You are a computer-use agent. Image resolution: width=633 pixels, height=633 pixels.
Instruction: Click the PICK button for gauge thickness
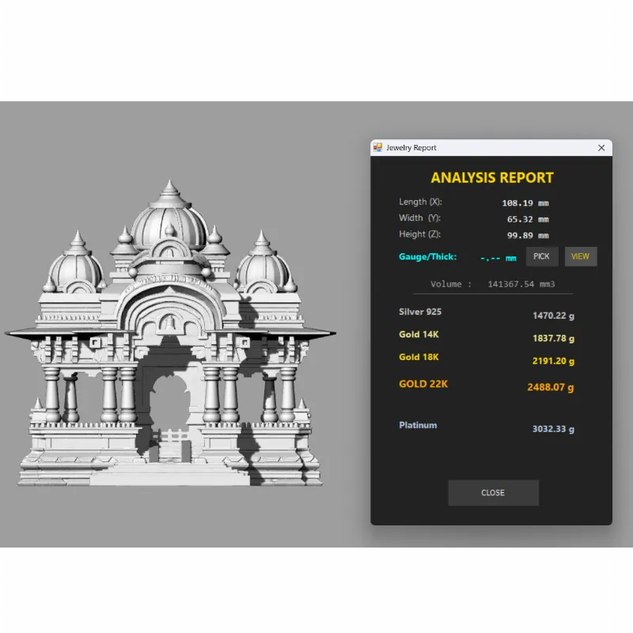[x=542, y=256]
